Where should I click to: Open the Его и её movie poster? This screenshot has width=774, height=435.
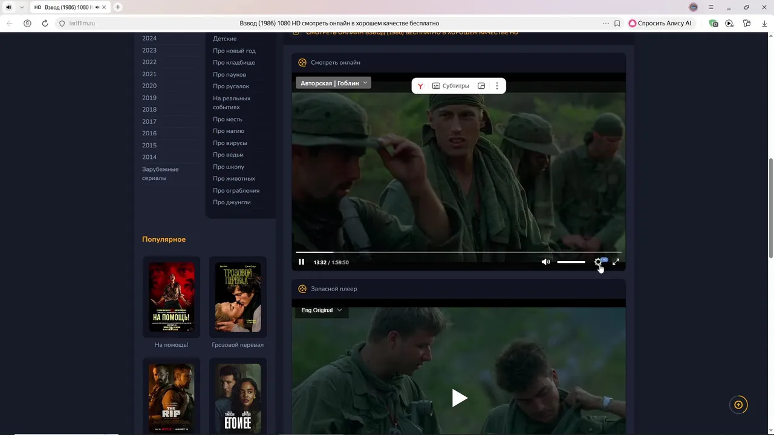pyautogui.click(x=238, y=398)
